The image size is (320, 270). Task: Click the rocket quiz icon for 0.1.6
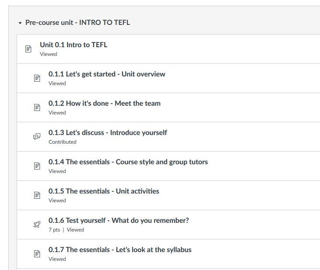pyautogui.click(x=37, y=225)
